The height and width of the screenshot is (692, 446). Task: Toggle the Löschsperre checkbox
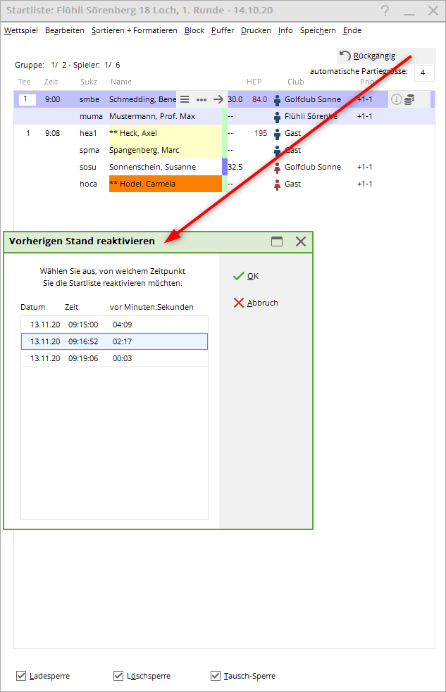tap(118, 676)
